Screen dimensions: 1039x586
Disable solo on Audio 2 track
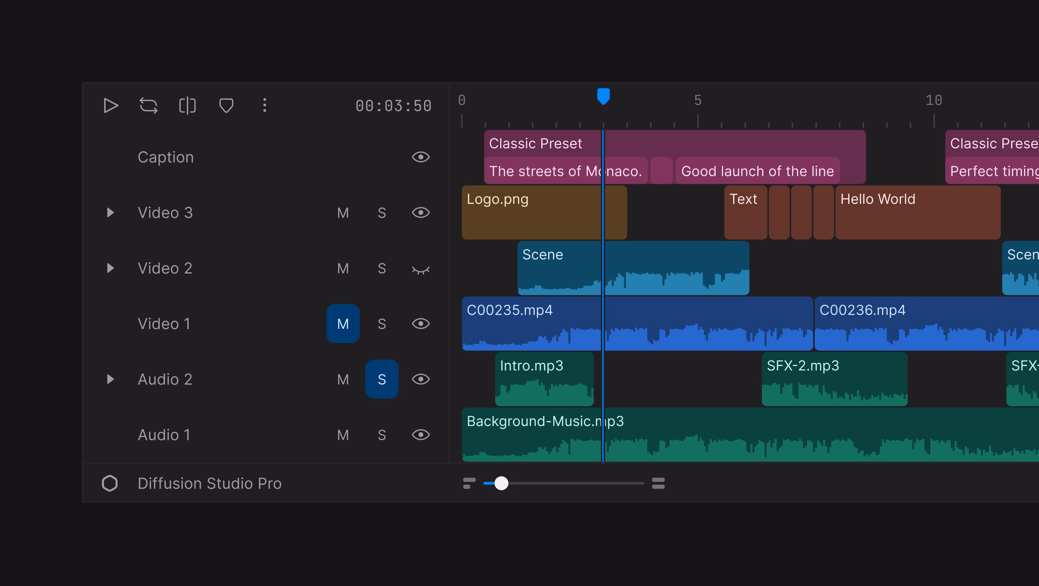[x=382, y=379]
